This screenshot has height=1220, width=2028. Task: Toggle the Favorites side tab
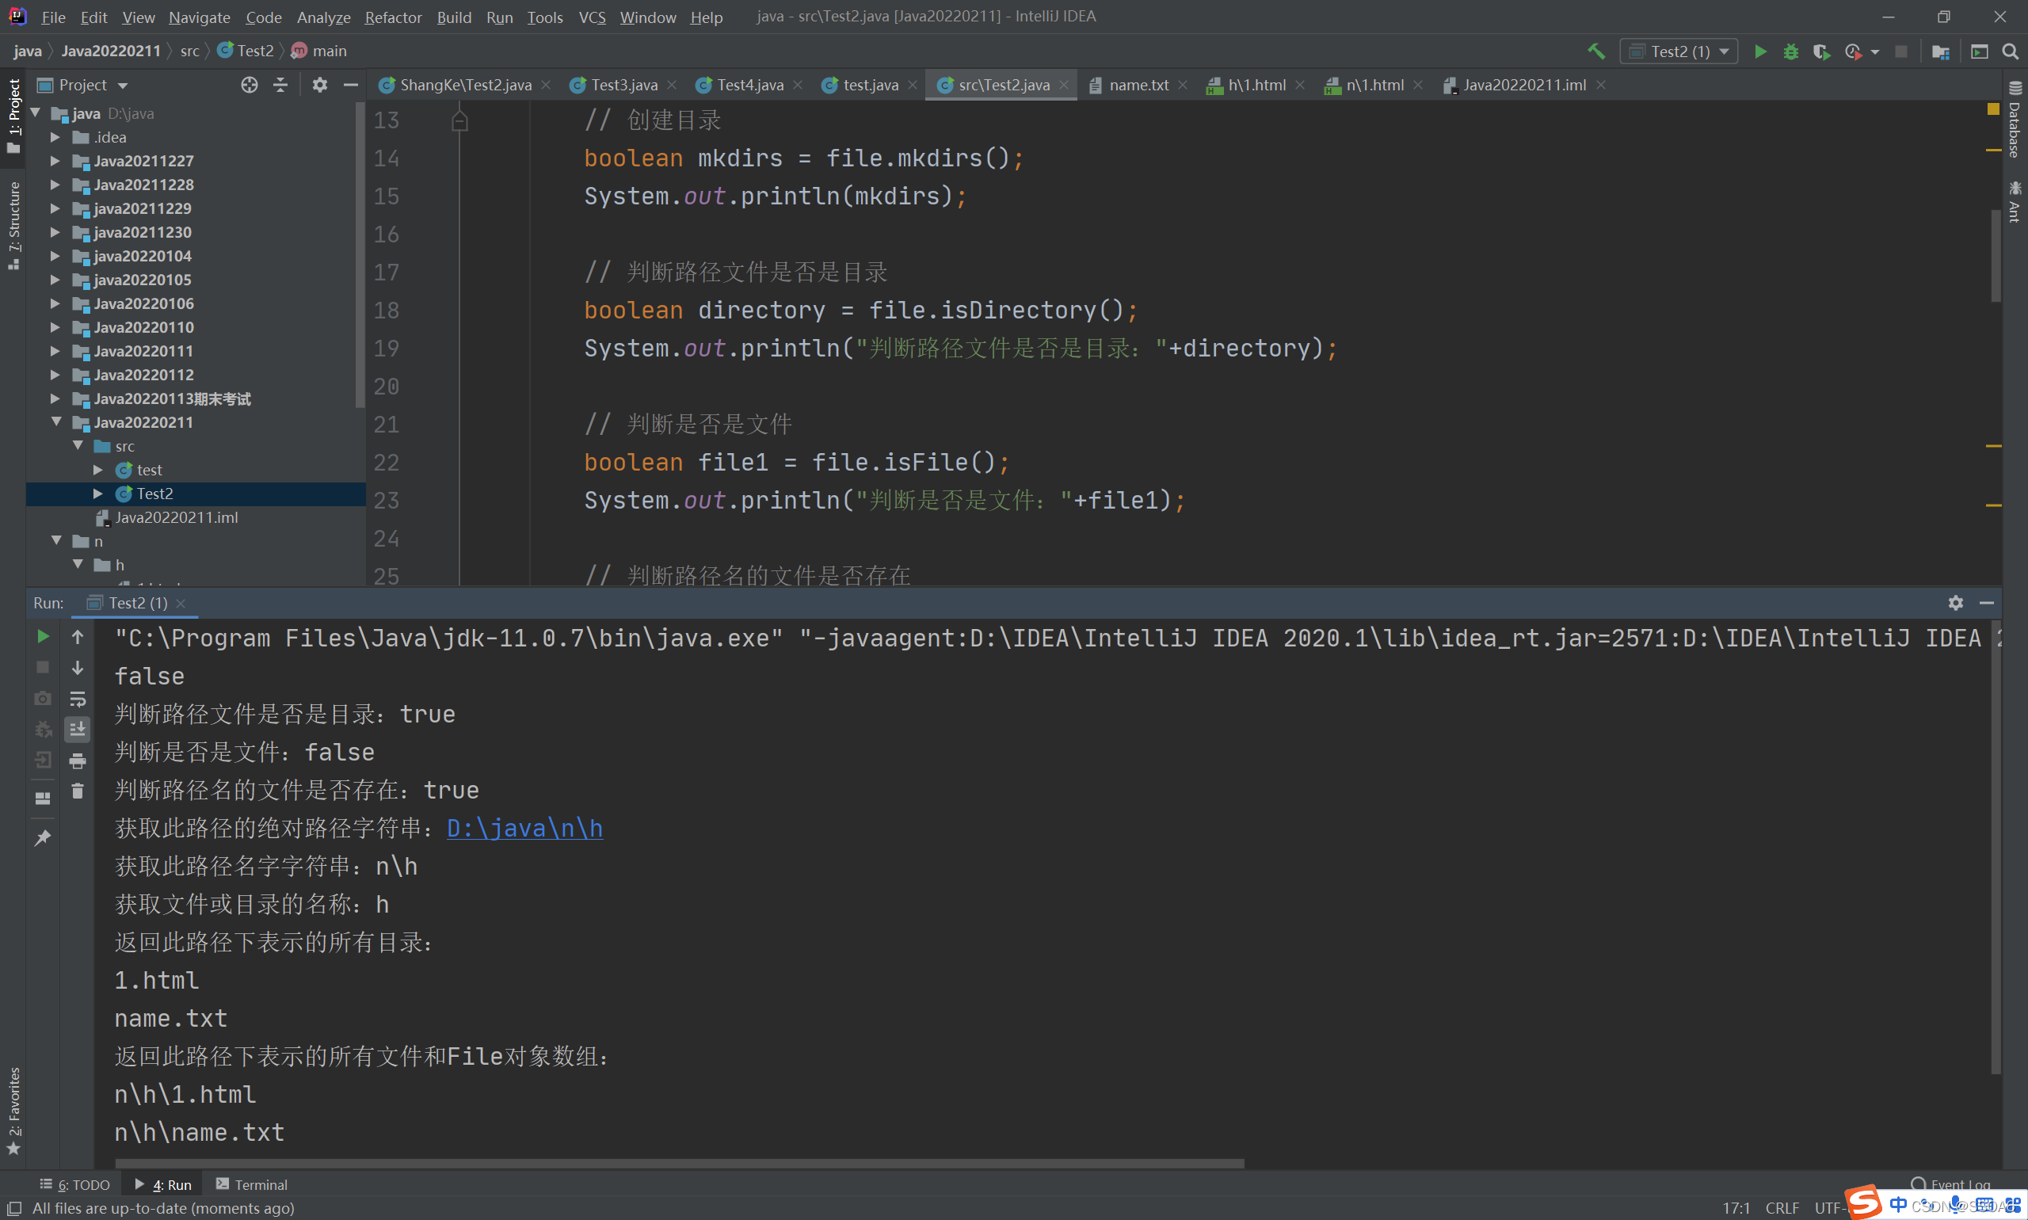click(13, 1110)
